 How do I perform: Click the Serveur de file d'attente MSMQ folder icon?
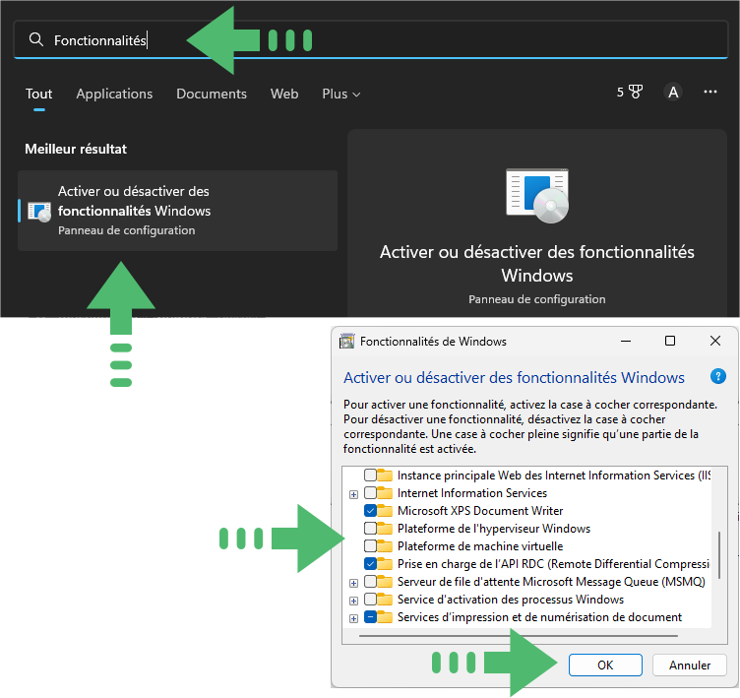pos(385,582)
